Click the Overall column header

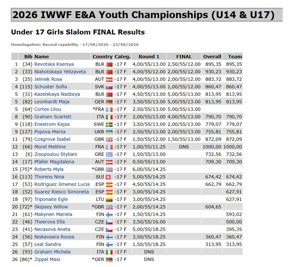coord(212,57)
